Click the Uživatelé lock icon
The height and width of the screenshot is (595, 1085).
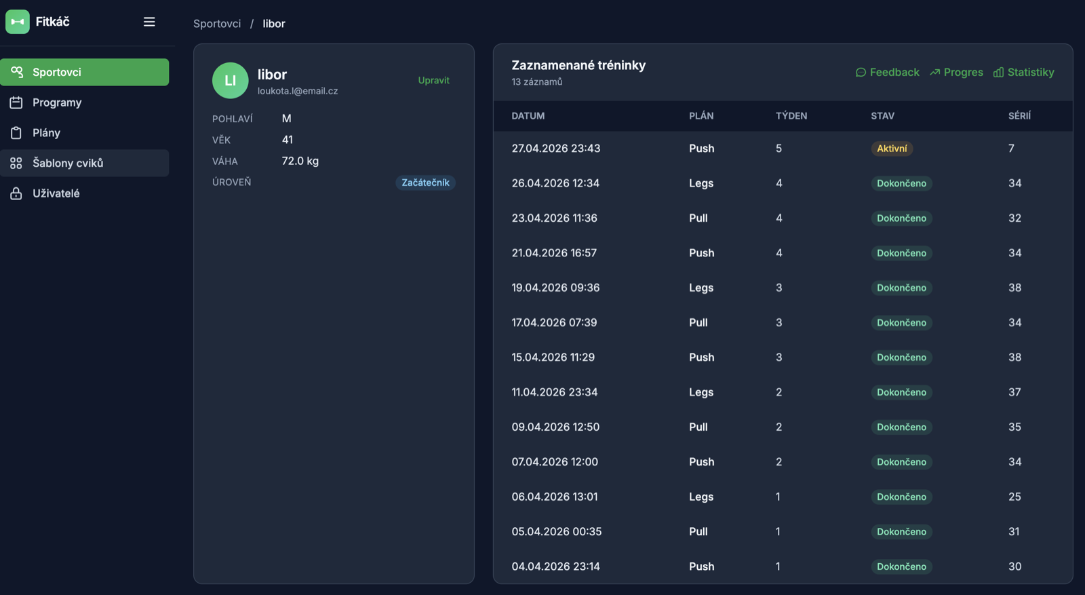(16, 193)
